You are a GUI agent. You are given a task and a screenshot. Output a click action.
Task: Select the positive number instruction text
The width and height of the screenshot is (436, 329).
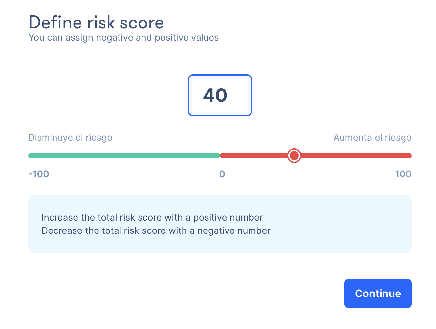(152, 217)
